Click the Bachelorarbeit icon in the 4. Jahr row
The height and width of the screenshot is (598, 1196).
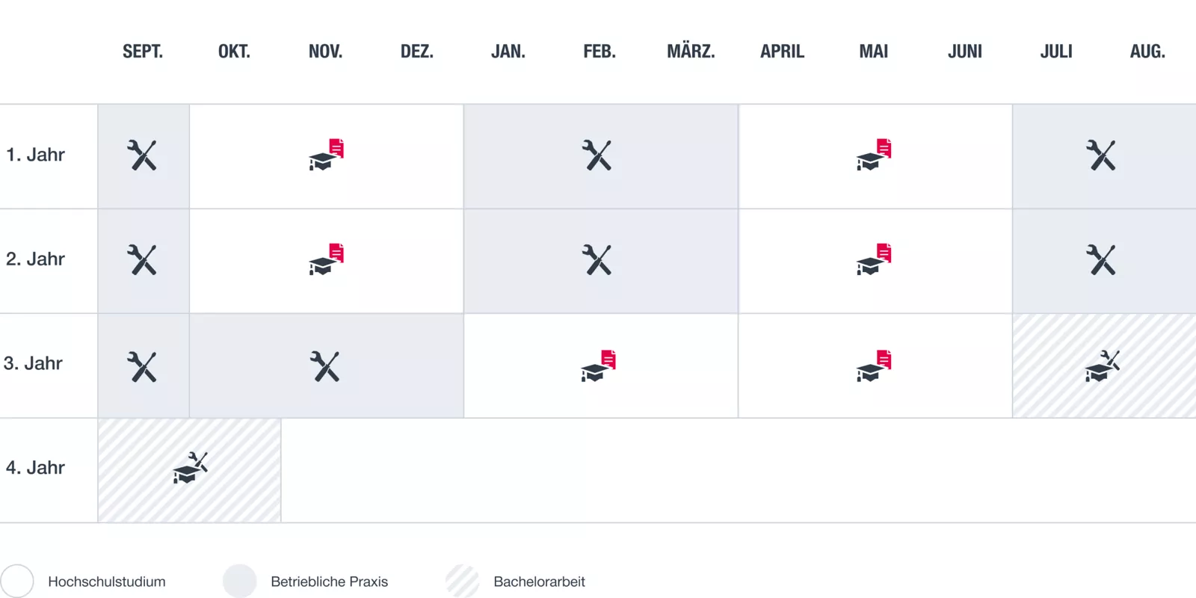coord(190,468)
